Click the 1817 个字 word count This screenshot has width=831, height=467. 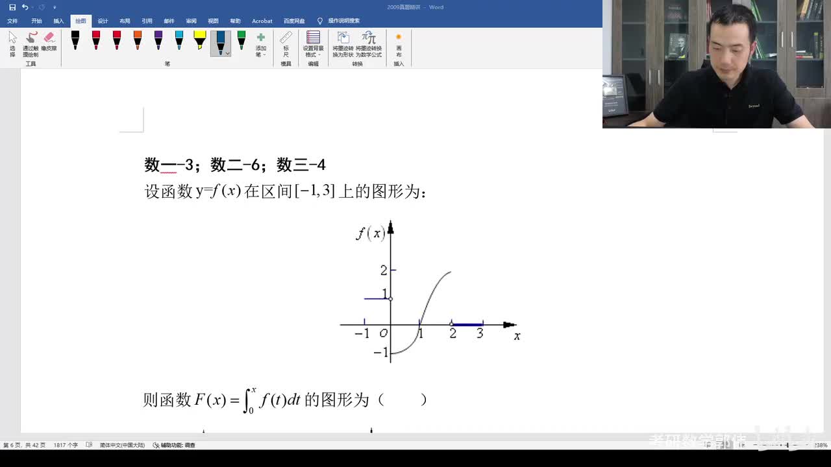pyautogui.click(x=66, y=445)
